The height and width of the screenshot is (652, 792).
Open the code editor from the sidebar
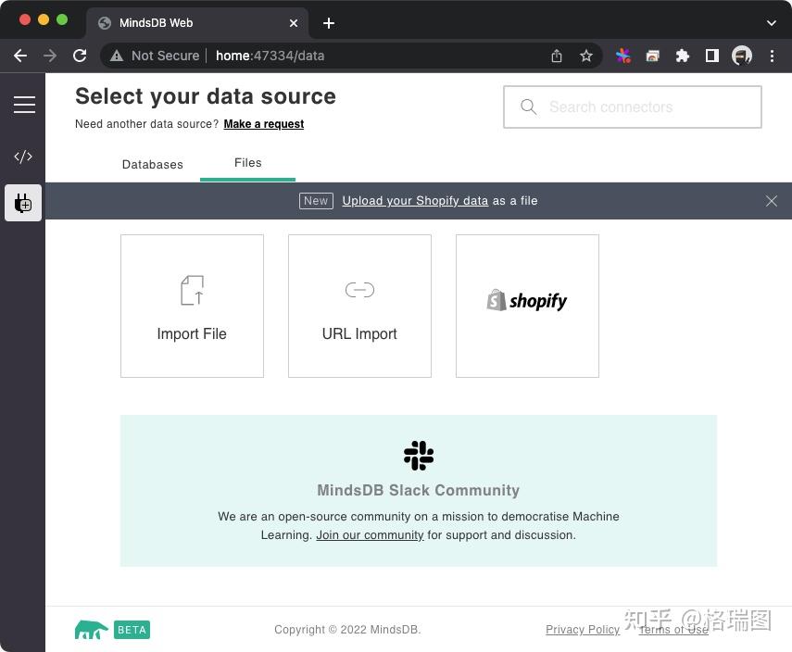[x=23, y=157]
